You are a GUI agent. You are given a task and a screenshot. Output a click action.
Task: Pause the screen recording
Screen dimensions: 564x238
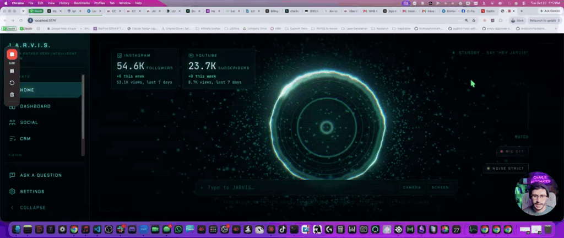12,71
